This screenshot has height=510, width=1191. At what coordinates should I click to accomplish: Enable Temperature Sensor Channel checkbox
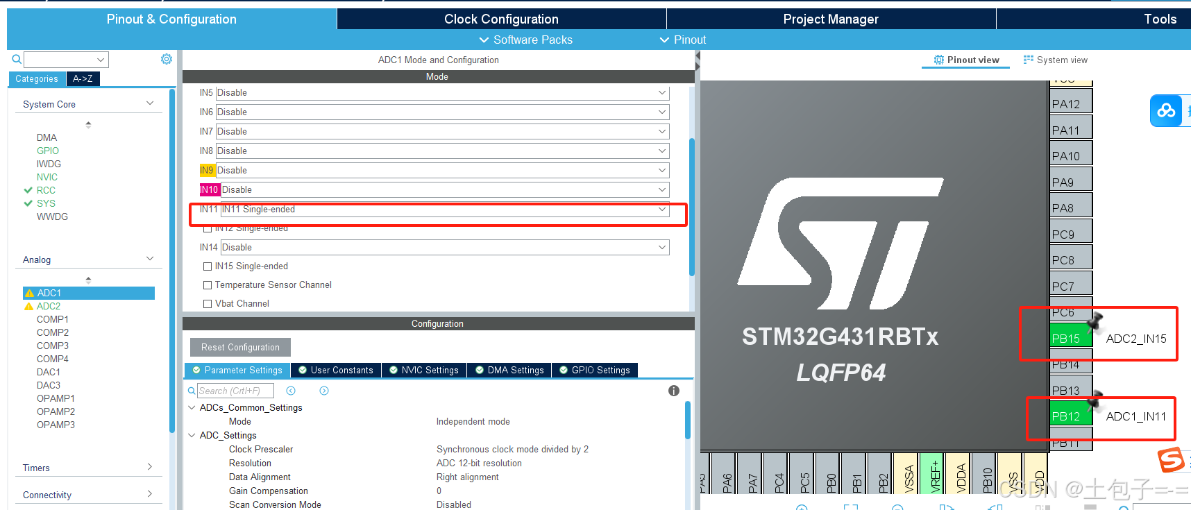208,285
